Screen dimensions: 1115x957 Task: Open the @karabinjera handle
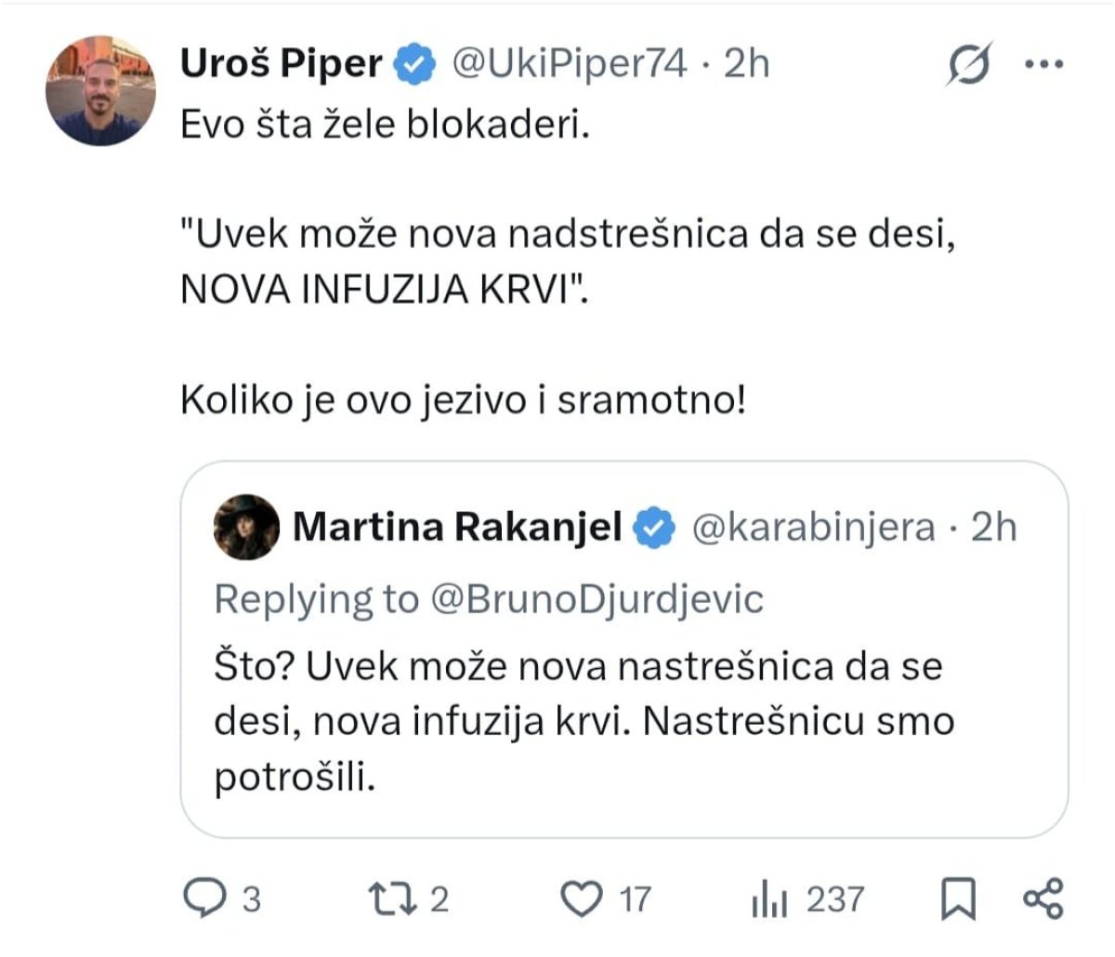click(x=813, y=527)
